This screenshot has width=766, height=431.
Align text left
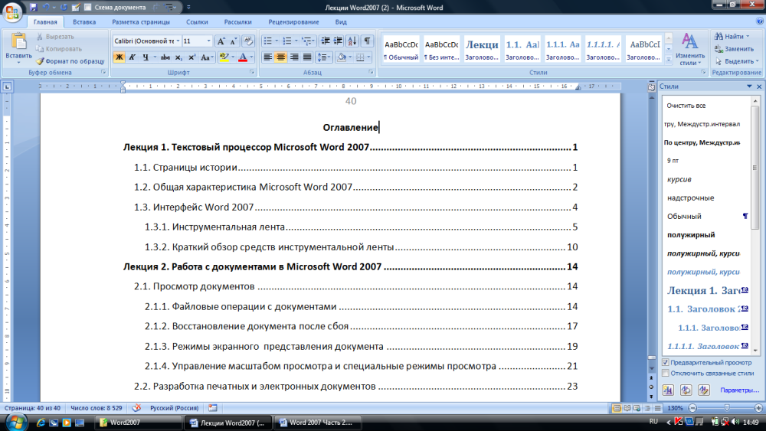pos(267,57)
